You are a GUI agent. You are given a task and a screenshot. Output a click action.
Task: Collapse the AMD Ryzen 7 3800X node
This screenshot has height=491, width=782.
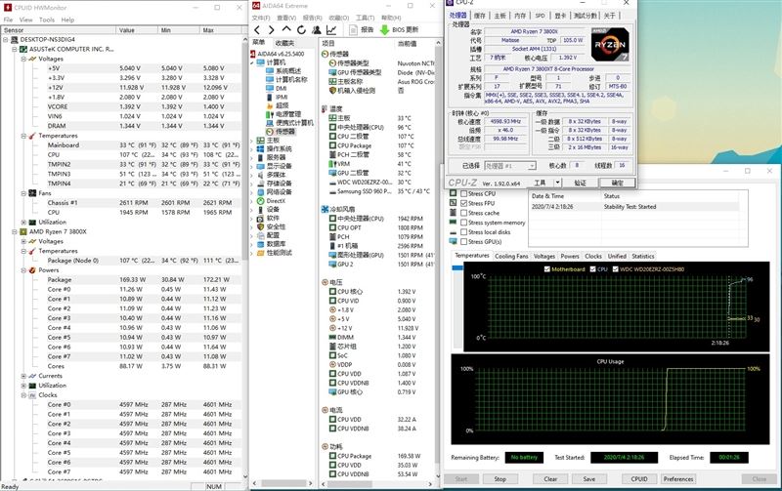(x=15, y=231)
